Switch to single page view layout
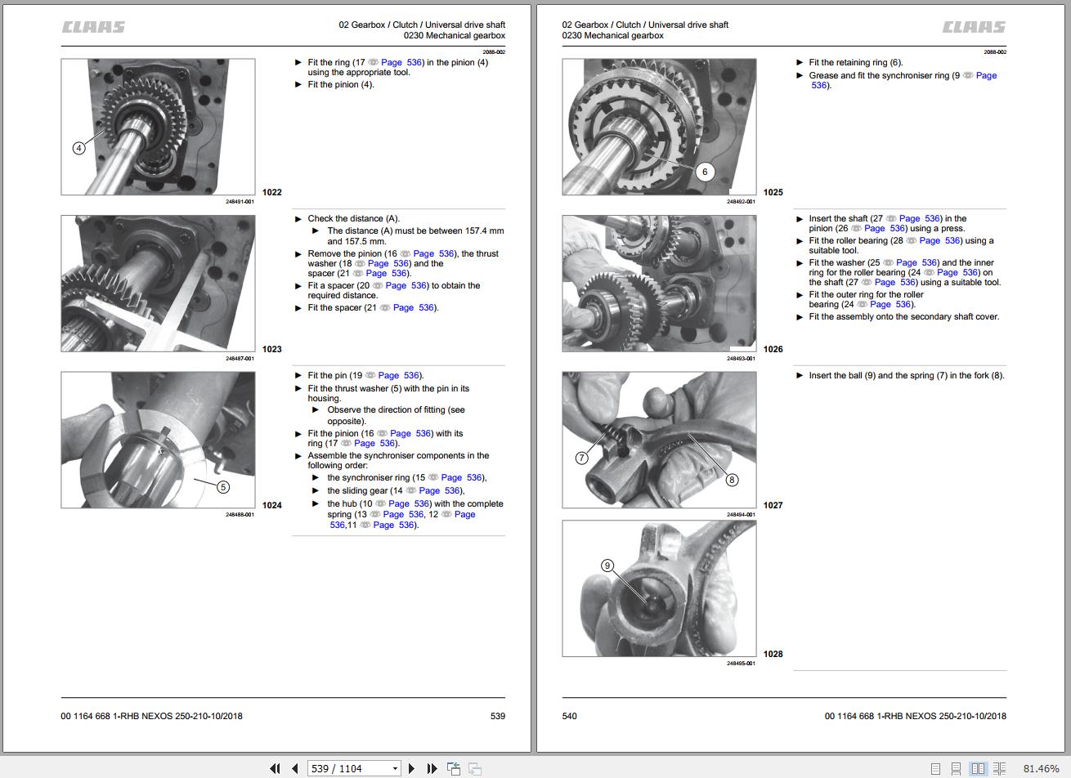 coord(936,769)
